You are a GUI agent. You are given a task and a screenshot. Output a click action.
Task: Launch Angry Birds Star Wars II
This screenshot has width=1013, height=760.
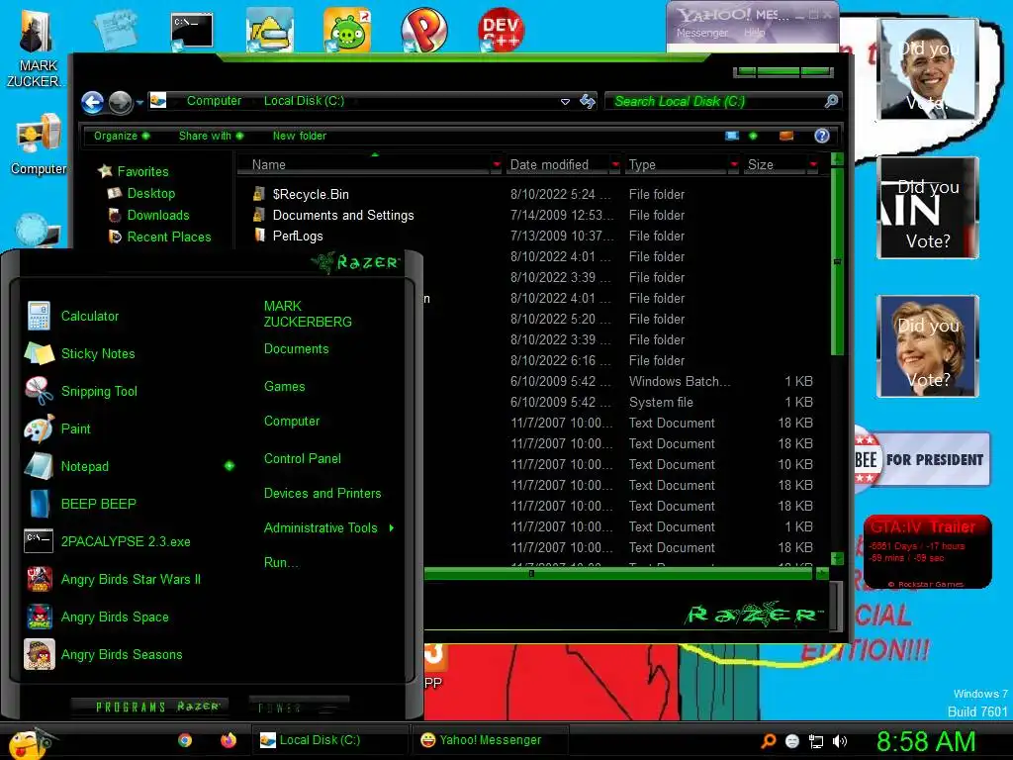[130, 579]
